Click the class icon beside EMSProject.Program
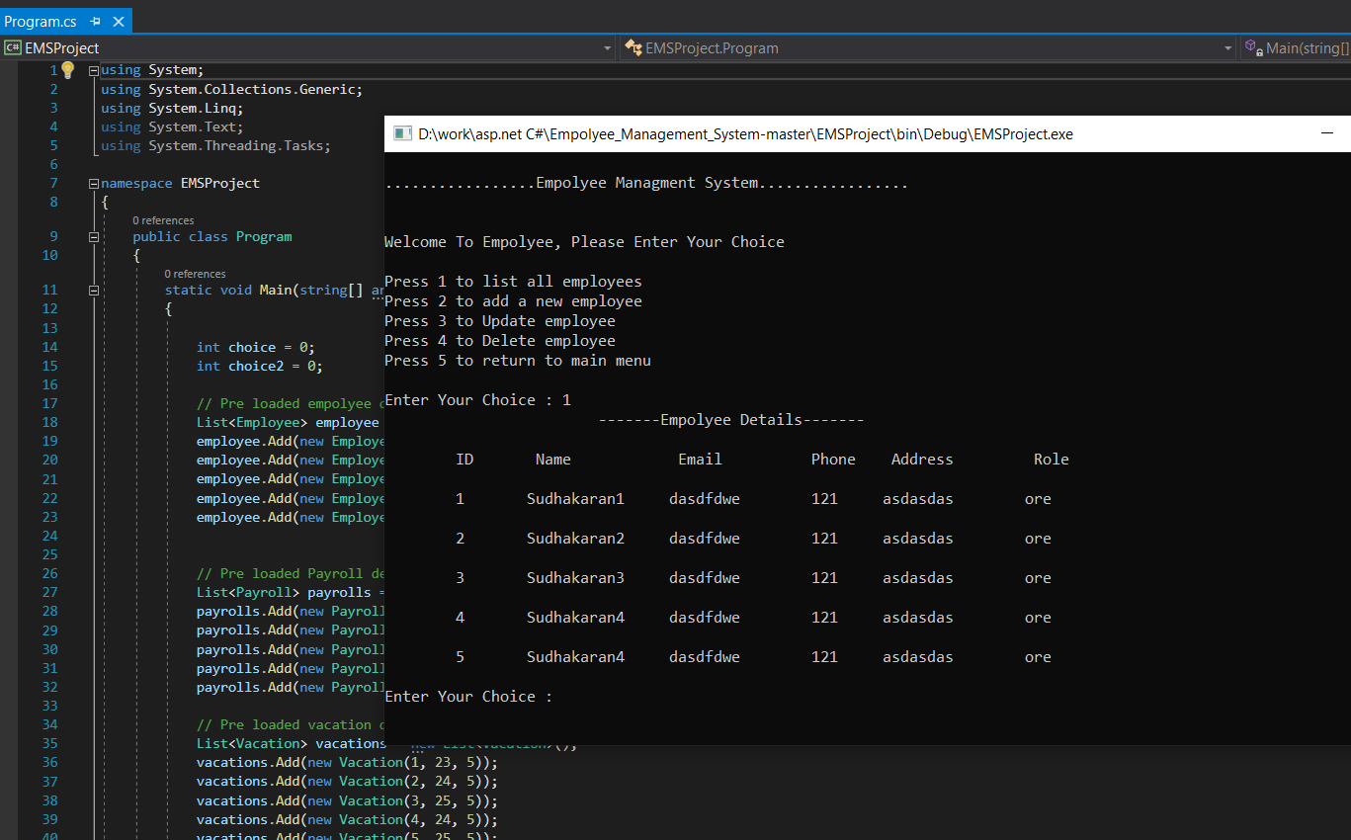The width and height of the screenshot is (1351, 840). [632, 47]
